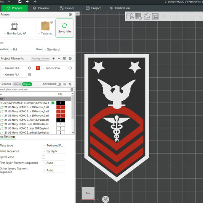Enable the Spiral vase checkbox
Image resolution: width=203 pixels, height=203 pixels.
[x=44, y=157]
